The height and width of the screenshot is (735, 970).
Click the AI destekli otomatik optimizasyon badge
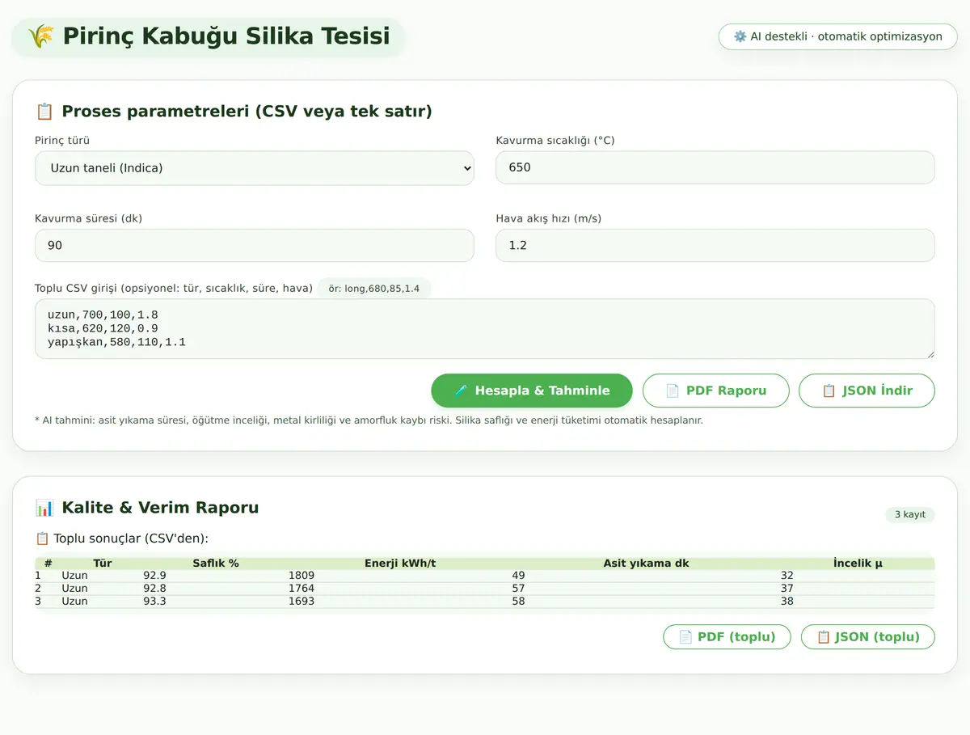point(837,36)
